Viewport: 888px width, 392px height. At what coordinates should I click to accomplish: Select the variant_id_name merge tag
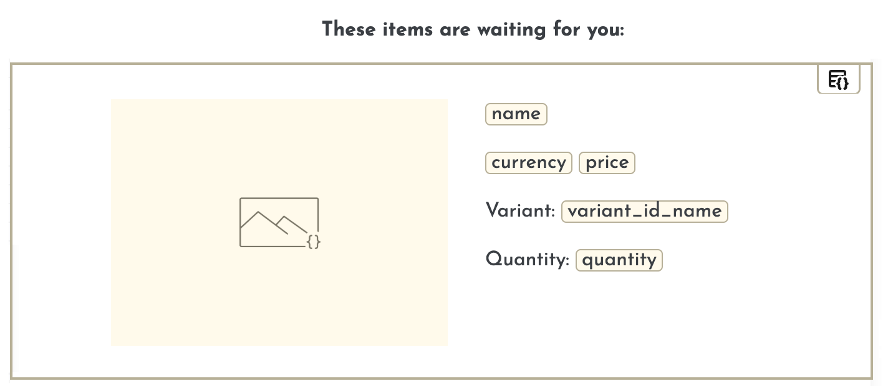click(x=644, y=212)
